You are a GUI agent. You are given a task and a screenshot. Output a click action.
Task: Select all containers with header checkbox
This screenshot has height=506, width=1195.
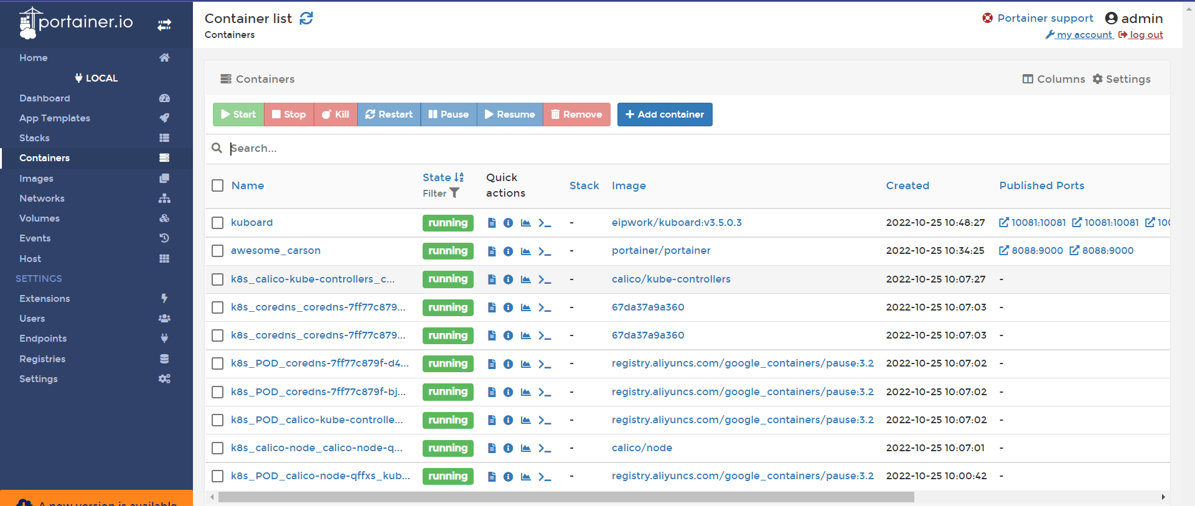(217, 185)
